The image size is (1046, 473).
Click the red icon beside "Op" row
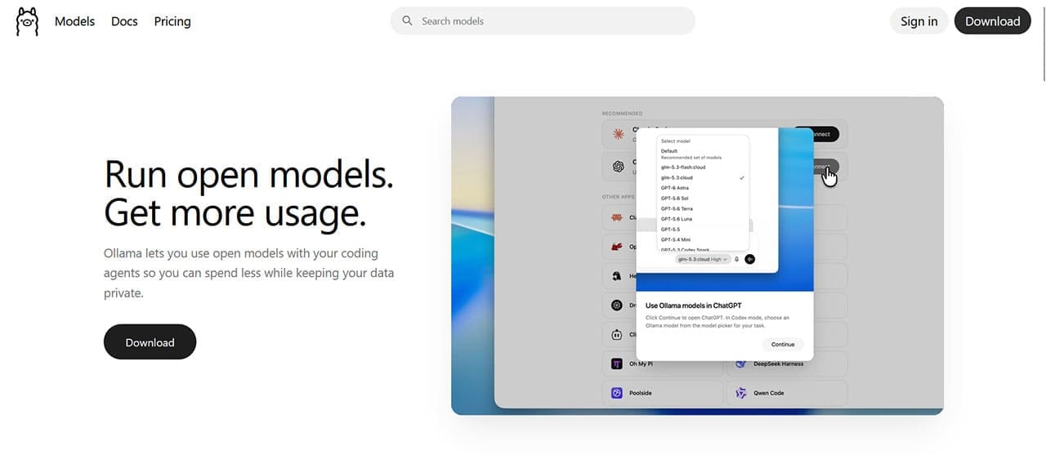coord(617,247)
